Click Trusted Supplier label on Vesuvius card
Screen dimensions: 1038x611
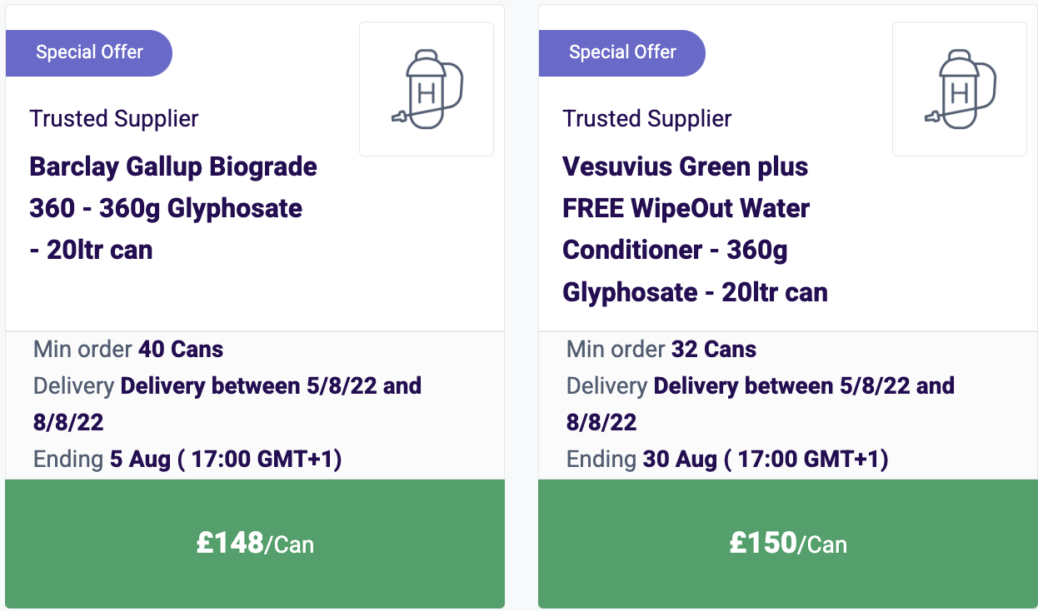click(x=647, y=118)
